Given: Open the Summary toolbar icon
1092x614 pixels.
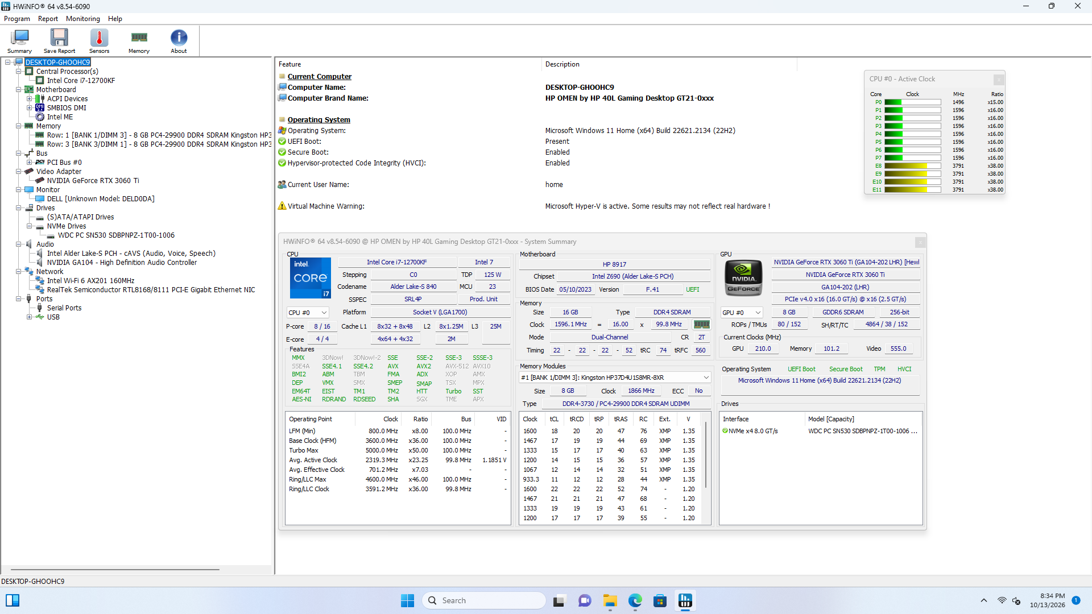Looking at the screenshot, I should 19,41.
